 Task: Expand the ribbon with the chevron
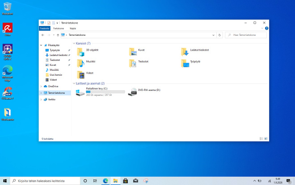pos(262,28)
